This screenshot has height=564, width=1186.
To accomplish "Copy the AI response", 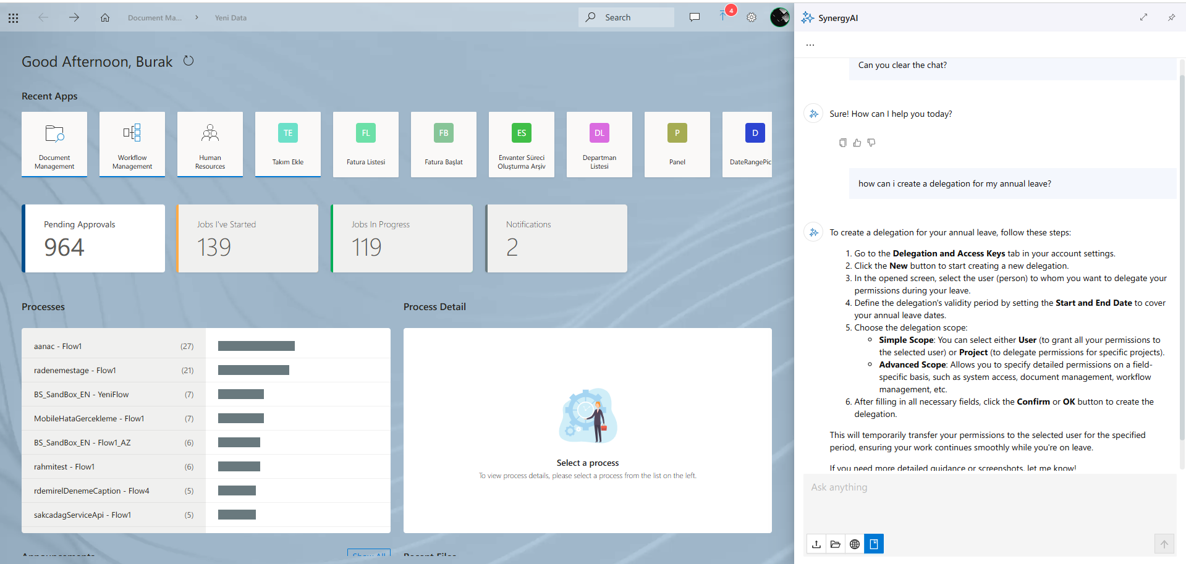I will (842, 143).
